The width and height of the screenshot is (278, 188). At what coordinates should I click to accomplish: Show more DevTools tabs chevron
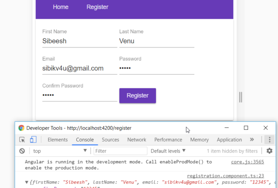[x=252, y=140]
